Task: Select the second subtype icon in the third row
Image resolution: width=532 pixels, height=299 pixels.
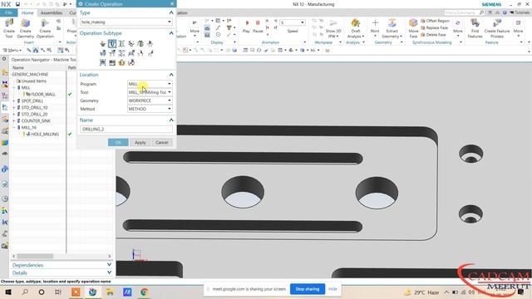Action: point(112,63)
